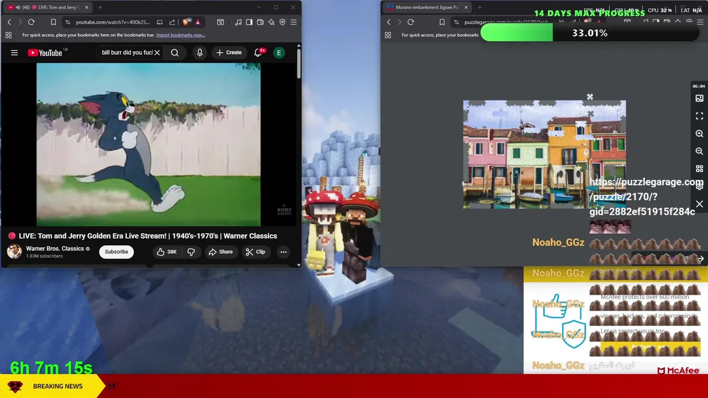Open site settings icon in YouTube address bar
The height and width of the screenshot is (398, 708).
67,22
